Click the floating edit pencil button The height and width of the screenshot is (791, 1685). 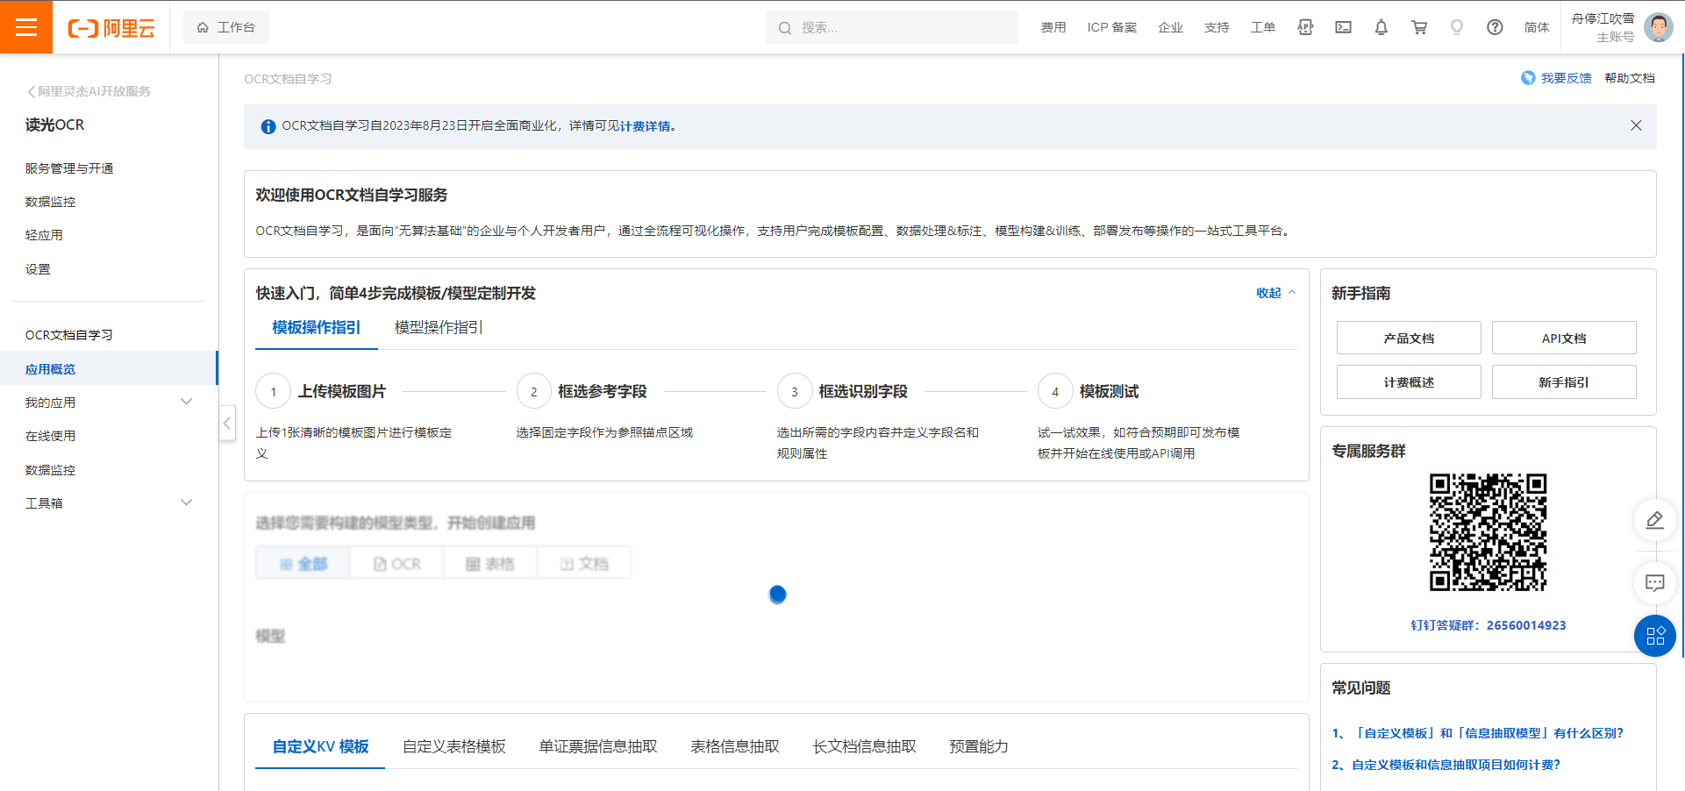(1654, 520)
